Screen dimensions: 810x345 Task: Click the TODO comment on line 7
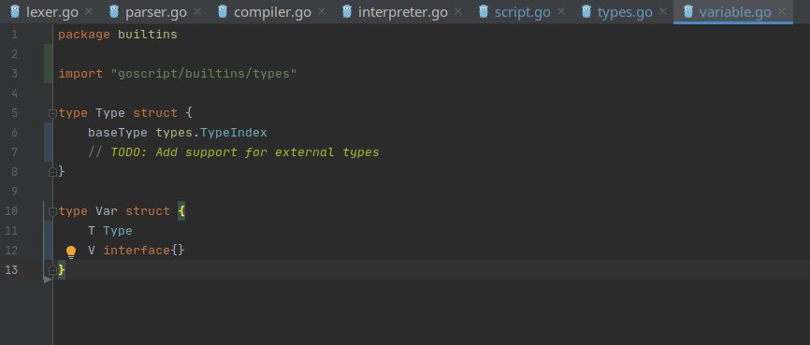(x=234, y=152)
